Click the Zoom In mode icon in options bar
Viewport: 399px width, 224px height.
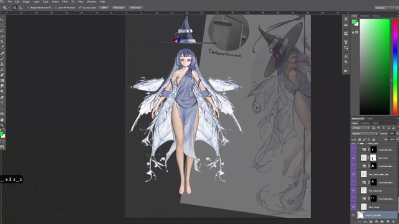pyautogui.click(x=14, y=7)
